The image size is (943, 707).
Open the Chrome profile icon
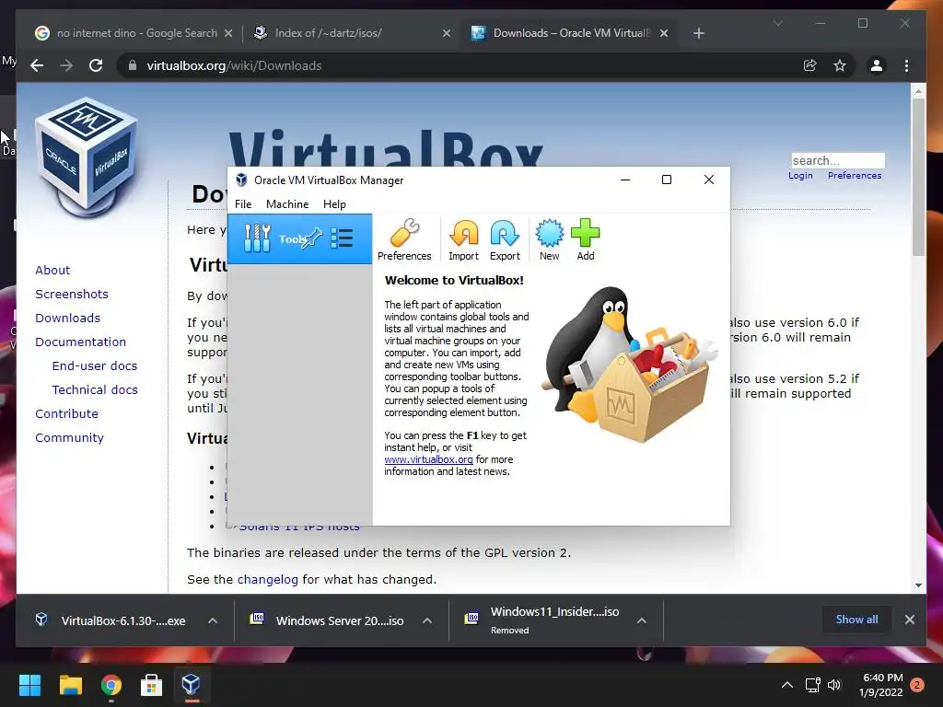point(877,65)
